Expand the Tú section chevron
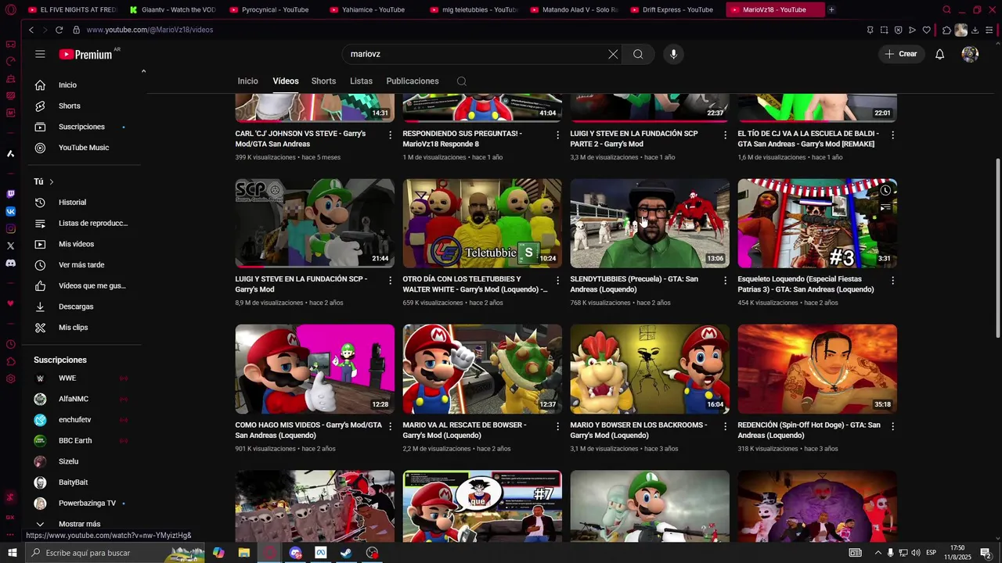The image size is (1002, 563). click(x=52, y=181)
